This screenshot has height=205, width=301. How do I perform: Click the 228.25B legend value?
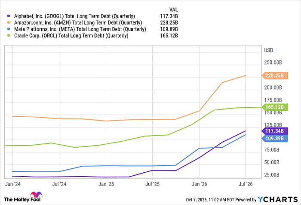(x=169, y=23)
